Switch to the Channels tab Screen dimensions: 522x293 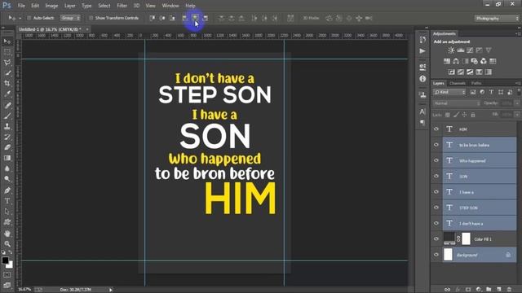458,83
